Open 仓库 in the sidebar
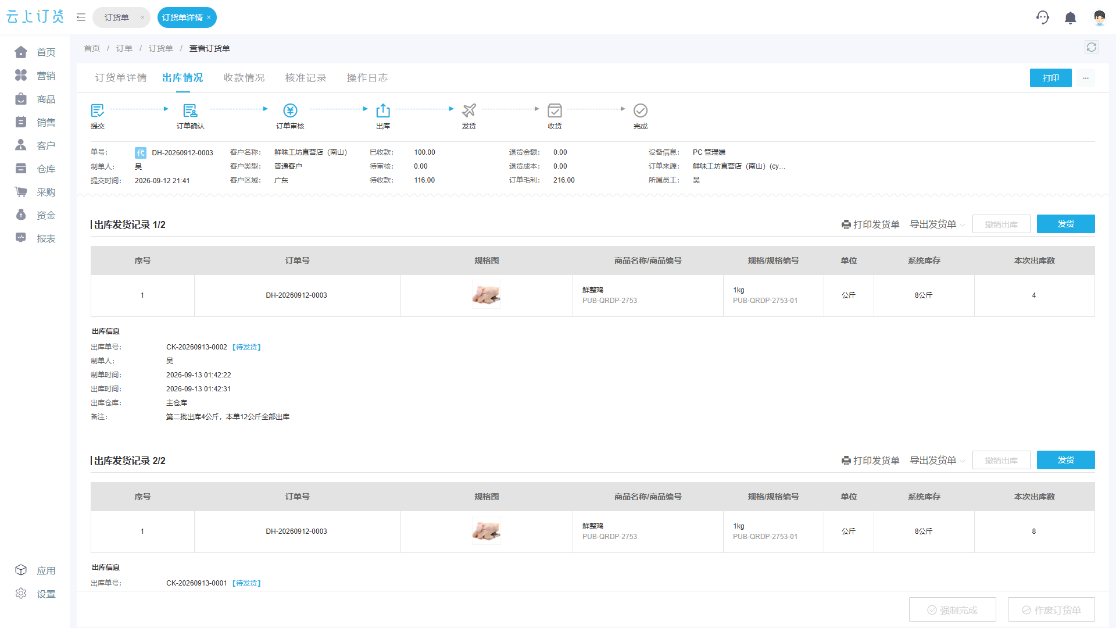This screenshot has height=628, width=1116. pyautogui.click(x=35, y=169)
